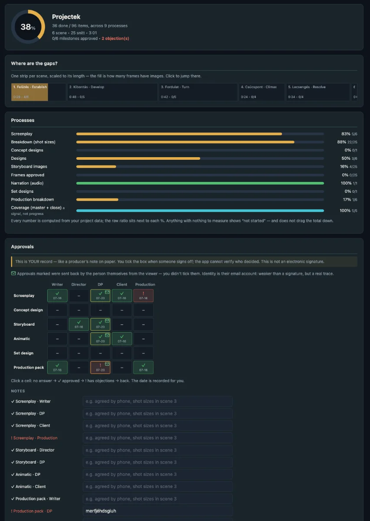This screenshot has width=370, height=521.
Task: Click the envelope icon in Storyboard DP cell
Action: coord(106,321)
